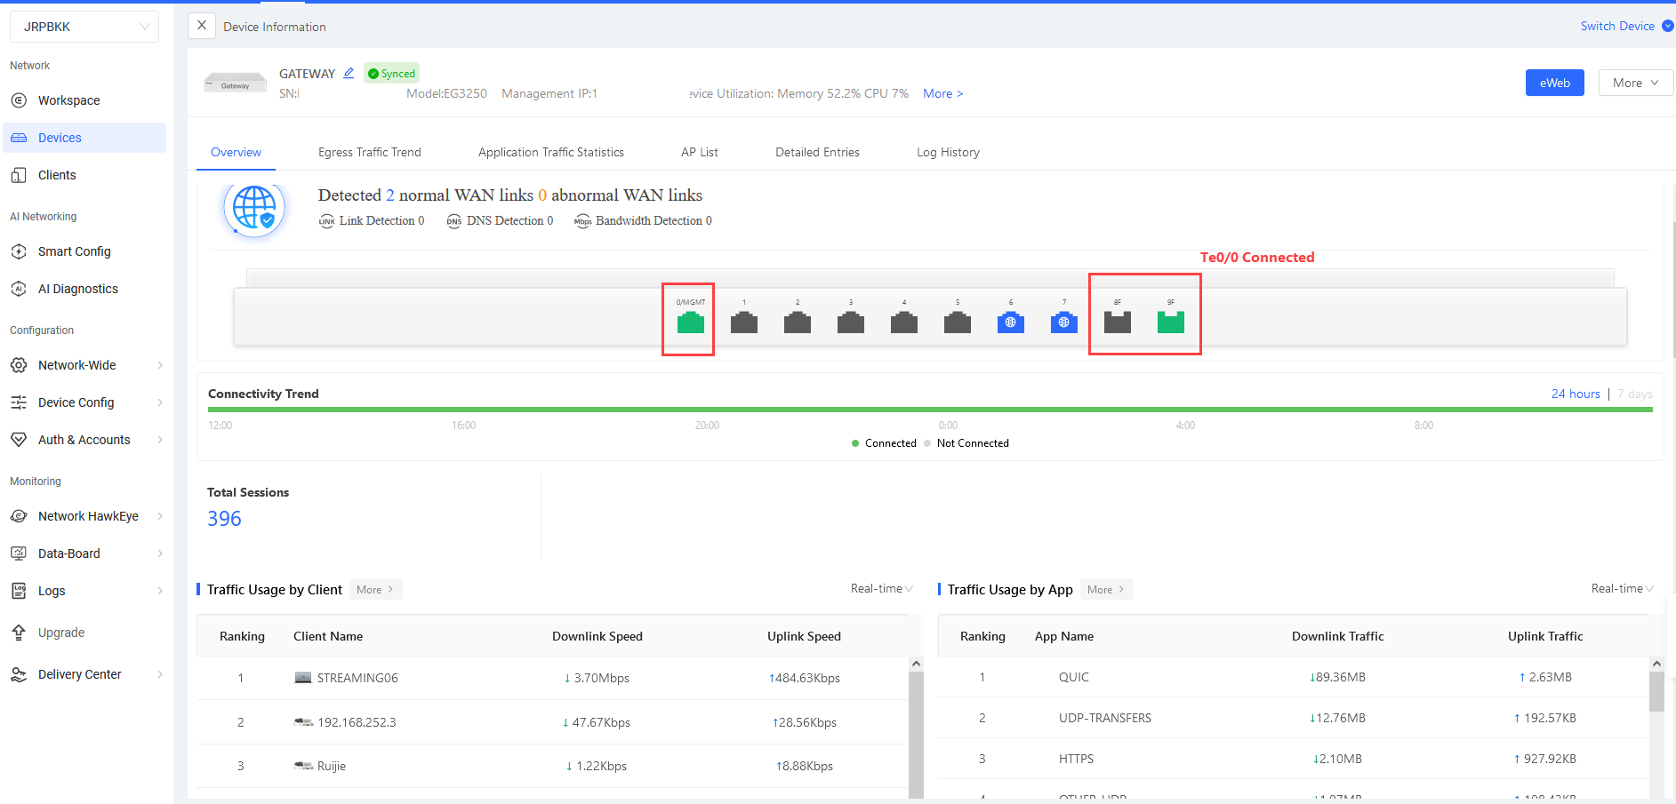
Task: Open the Log History tab
Action: (x=948, y=152)
